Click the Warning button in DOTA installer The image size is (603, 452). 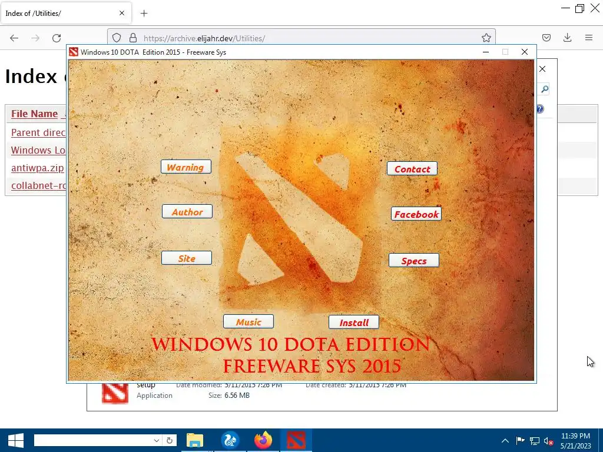tap(185, 167)
